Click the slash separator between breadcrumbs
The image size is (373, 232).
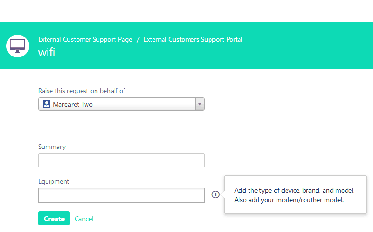click(x=138, y=40)
